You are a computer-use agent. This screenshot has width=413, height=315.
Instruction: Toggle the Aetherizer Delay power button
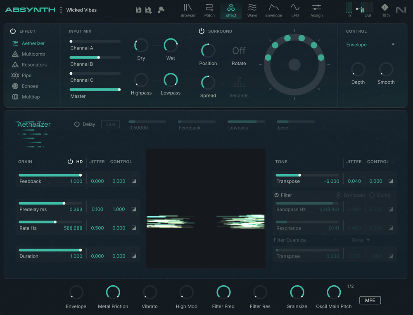(77, 124)
